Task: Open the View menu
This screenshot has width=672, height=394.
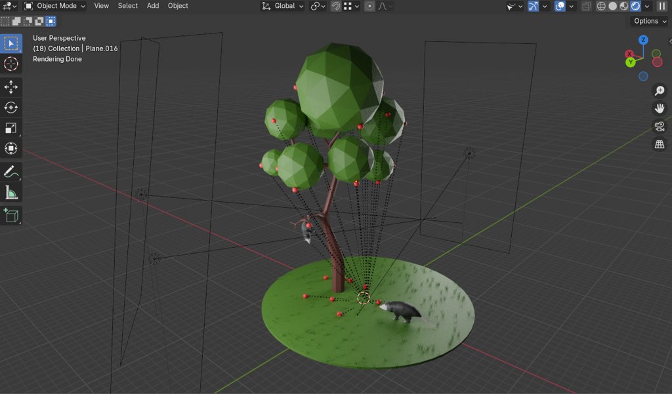Action: click(102, 6)
